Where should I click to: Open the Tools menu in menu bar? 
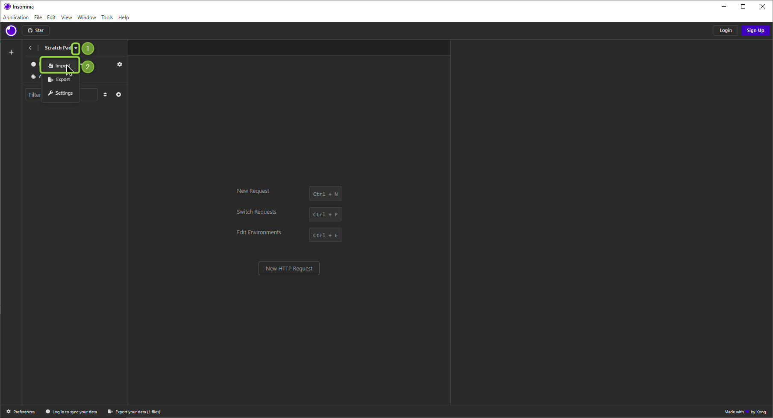pyautogui.click(x=107, y=17)
